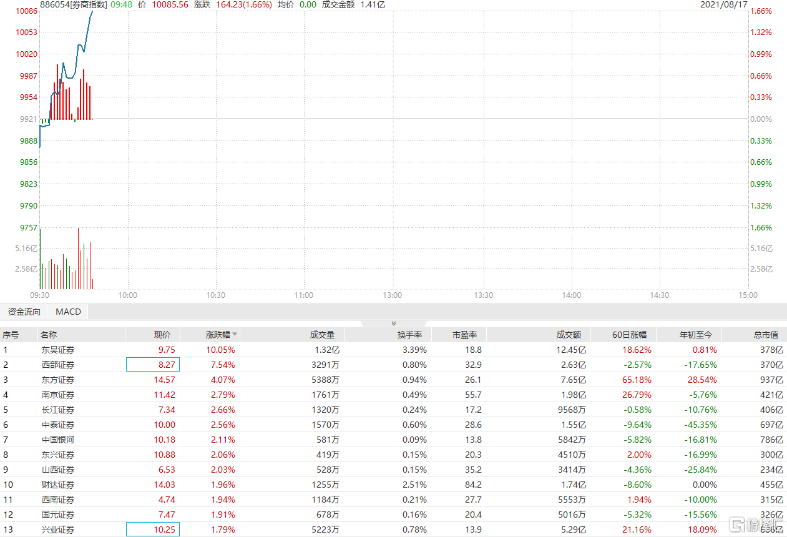Click the 10.05% change for 东吴证券
The image size is (787, 537).
221,350
